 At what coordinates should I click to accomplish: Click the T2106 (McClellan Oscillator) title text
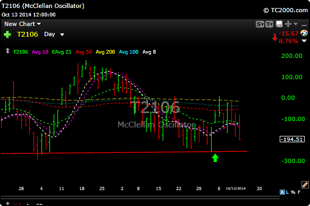tap(43, 6)
